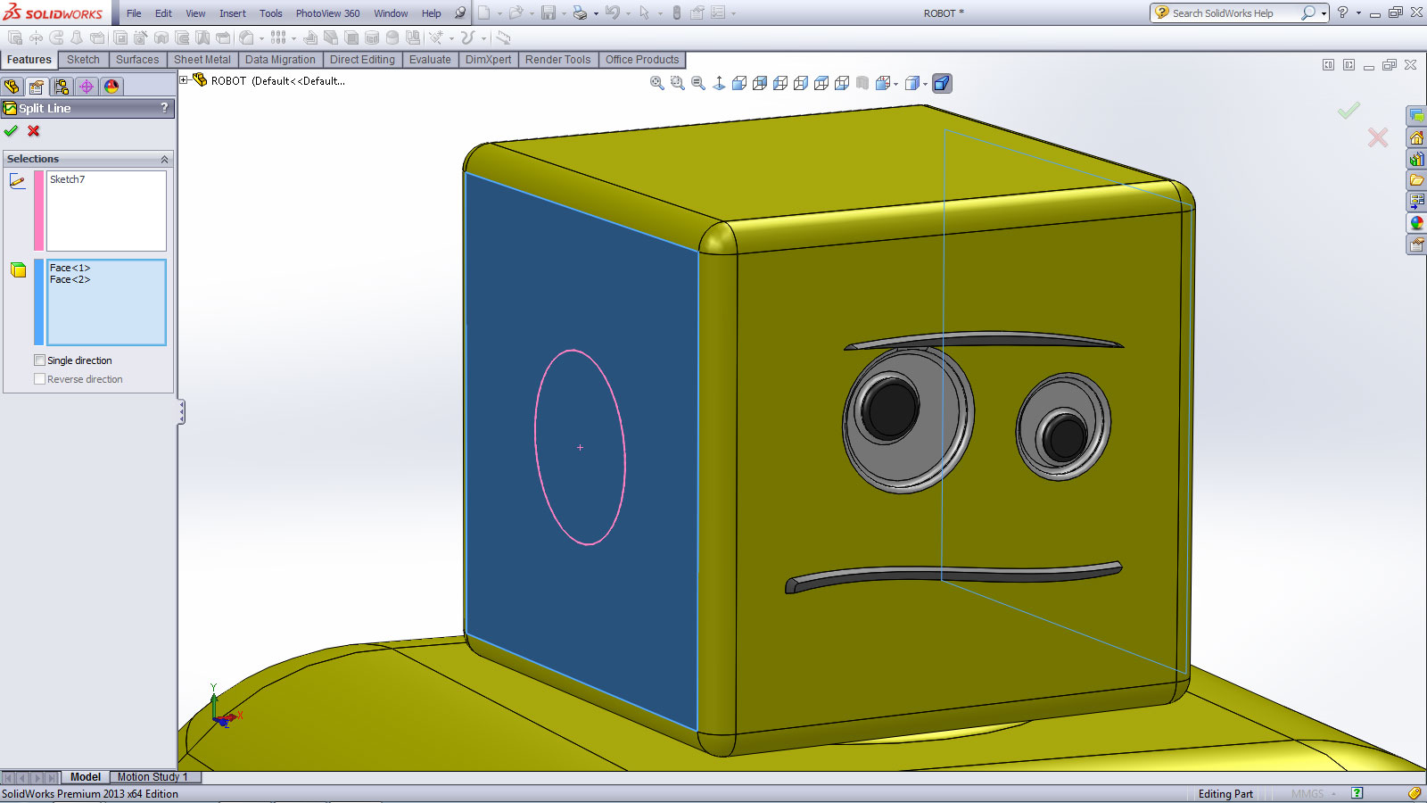Open the DimXpertManager tab icon
Image resolution: width=1427 pixels, height=803 pixels.
coord(87,87)
